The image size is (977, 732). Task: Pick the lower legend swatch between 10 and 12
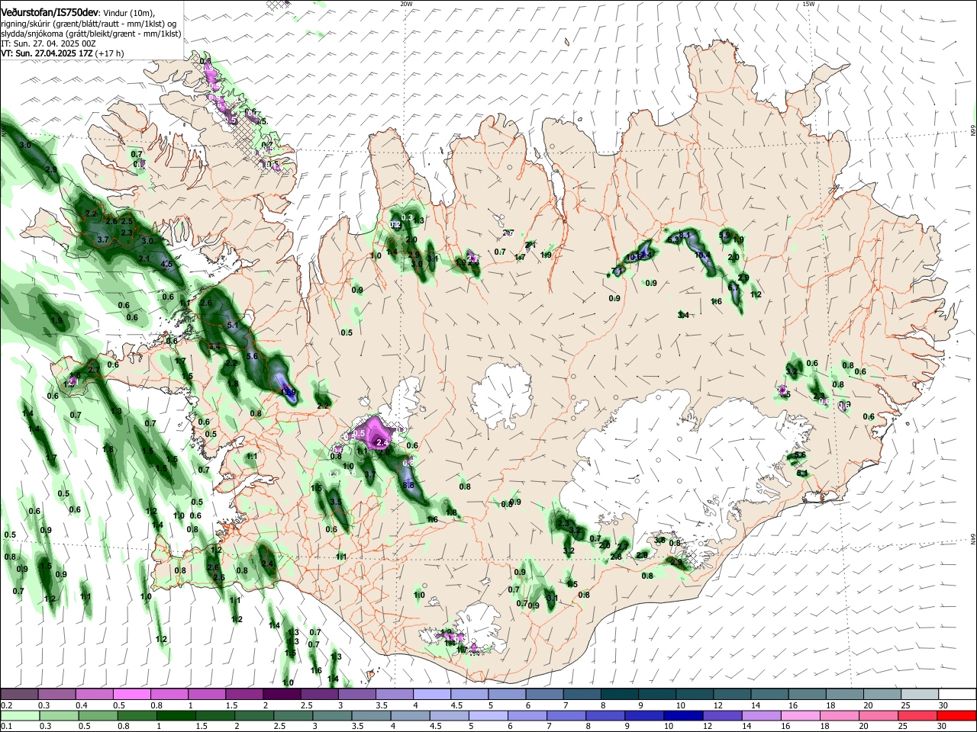point(682,715)
